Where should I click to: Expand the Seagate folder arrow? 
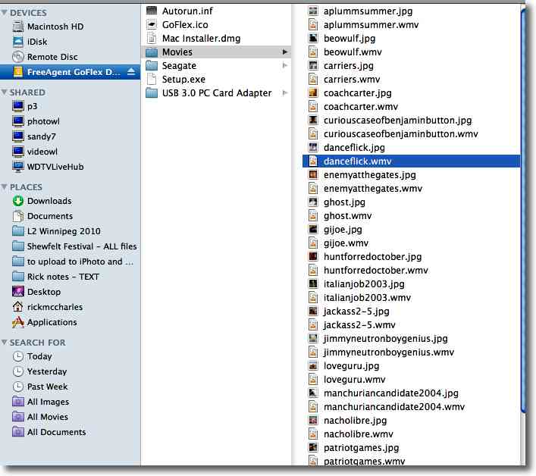pos(285,66)
